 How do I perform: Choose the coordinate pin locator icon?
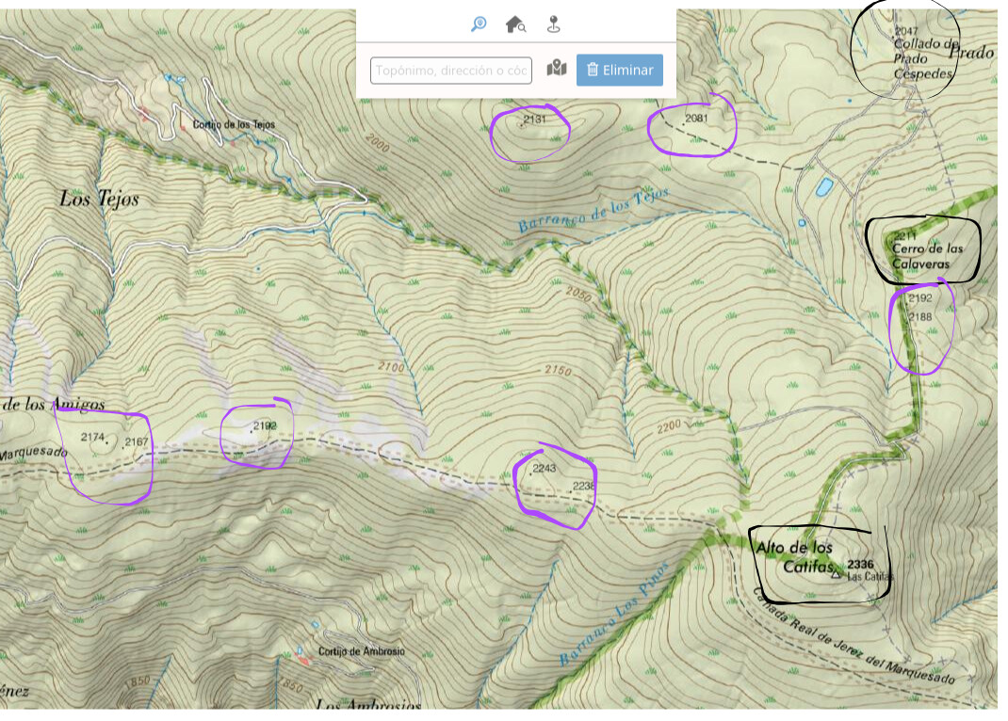pyautogui.click(x=554, y=24)
